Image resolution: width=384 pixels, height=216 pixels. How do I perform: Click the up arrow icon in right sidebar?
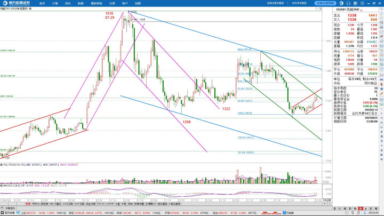381,13
